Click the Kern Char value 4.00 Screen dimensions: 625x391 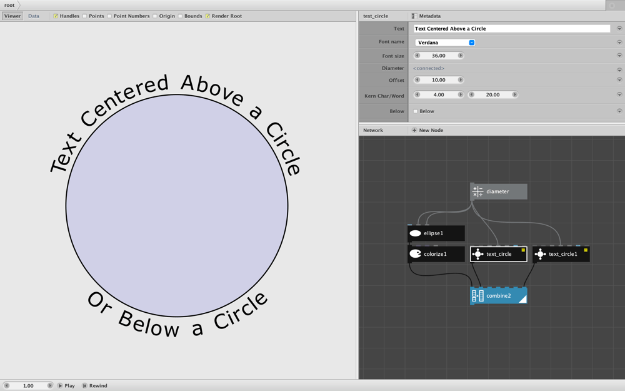[439, 94]
